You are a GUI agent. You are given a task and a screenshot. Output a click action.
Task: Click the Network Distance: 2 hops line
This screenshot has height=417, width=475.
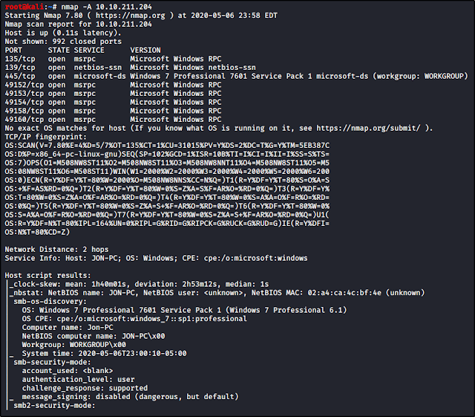pos(56,249)
